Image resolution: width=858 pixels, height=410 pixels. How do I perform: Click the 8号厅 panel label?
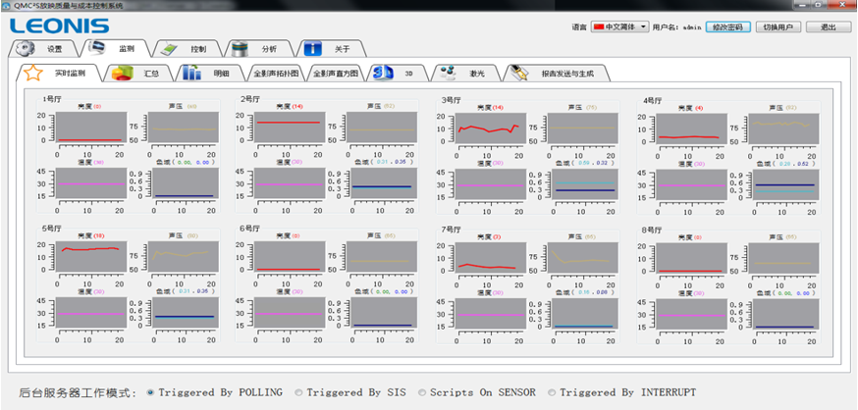(653, 231)
